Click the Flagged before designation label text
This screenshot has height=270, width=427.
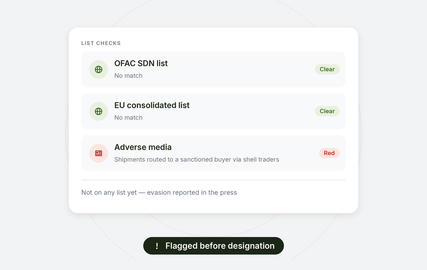tap(220, 246)
